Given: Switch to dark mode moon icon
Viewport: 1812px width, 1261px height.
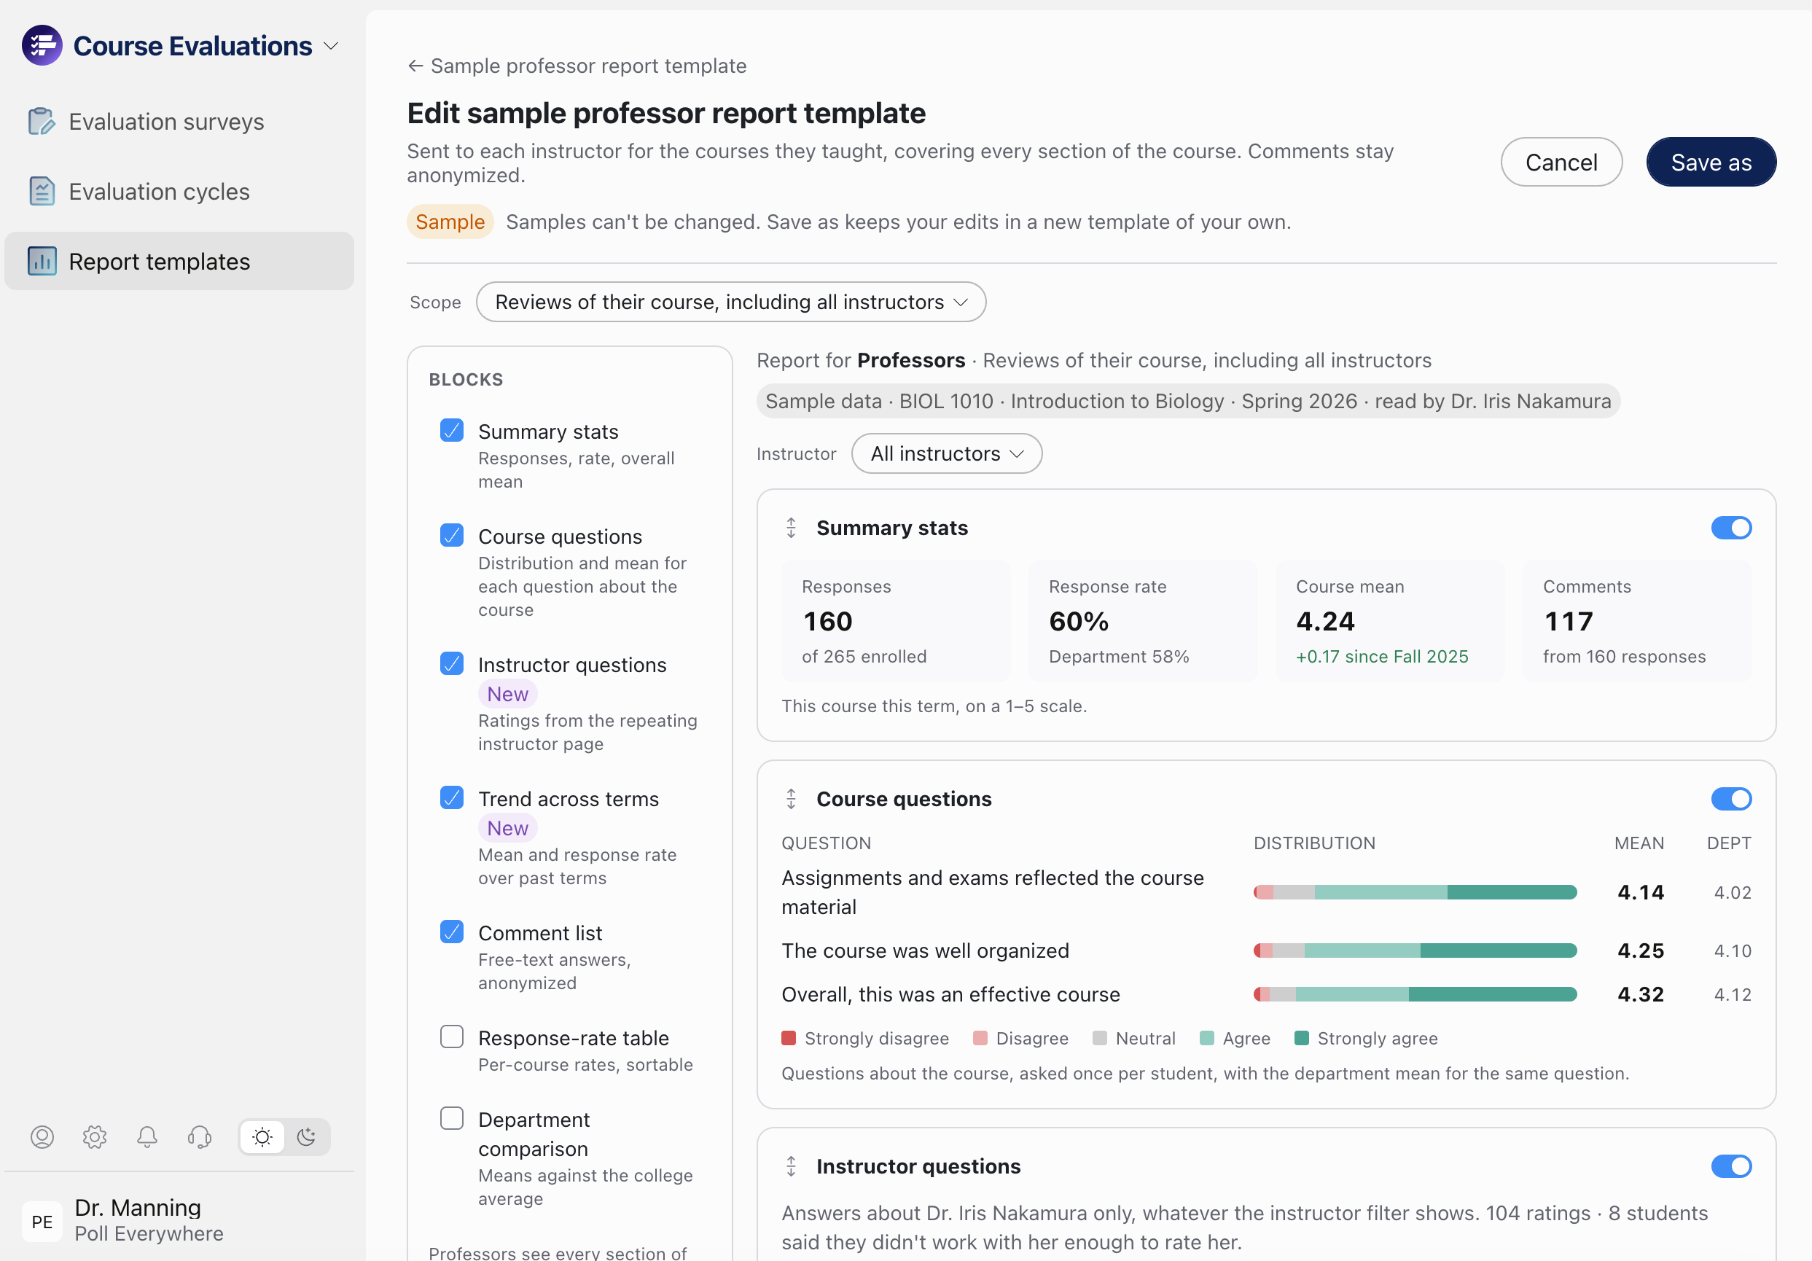Looking at the screenshot, I should pyautogui.click(x=306, y=1137).
